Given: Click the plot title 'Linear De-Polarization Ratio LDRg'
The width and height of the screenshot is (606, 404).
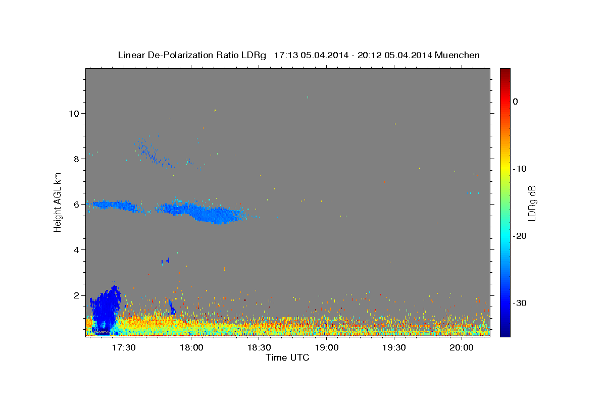Looking at the screenshot, I should [191, 55].
